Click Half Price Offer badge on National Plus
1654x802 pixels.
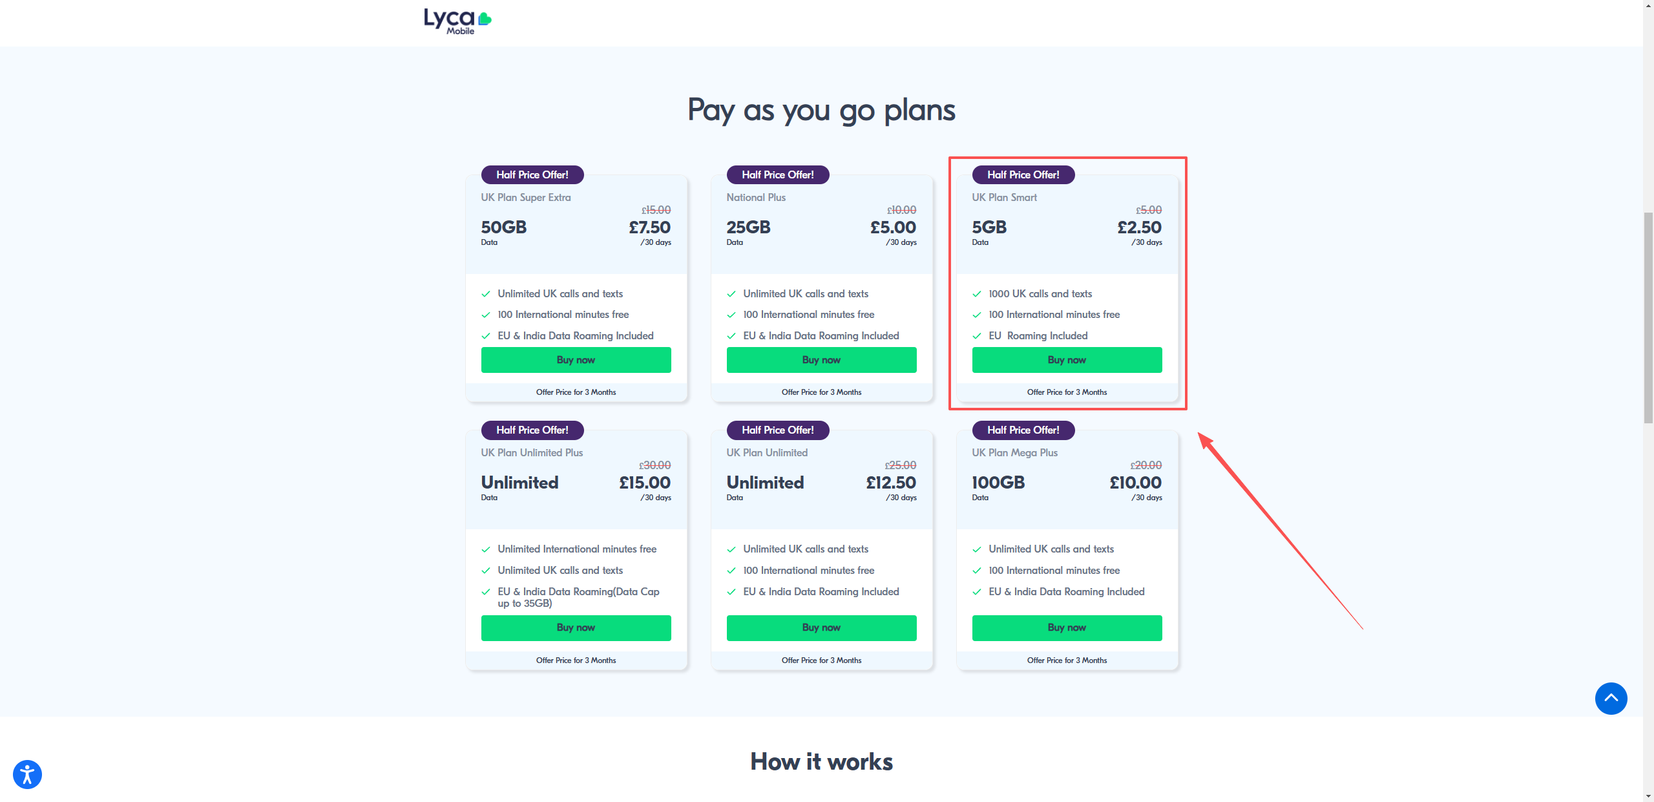(x=778, y=174)
